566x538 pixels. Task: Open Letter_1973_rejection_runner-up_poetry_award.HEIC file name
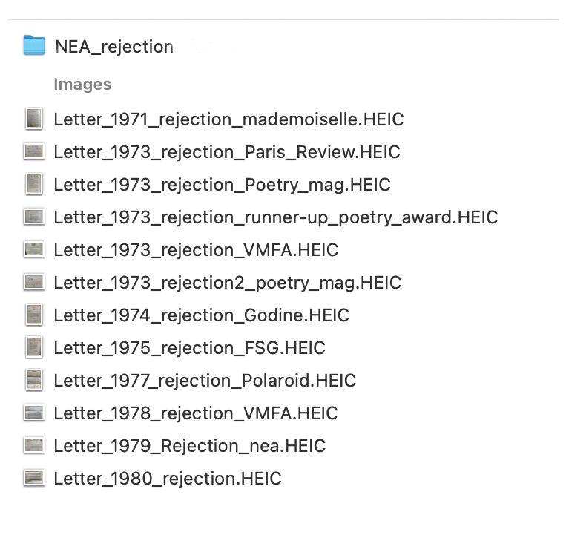click(x=276, y=217)
